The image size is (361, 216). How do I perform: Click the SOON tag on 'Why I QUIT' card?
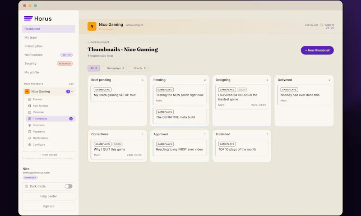pyautogui.click(x=117, y=144)
